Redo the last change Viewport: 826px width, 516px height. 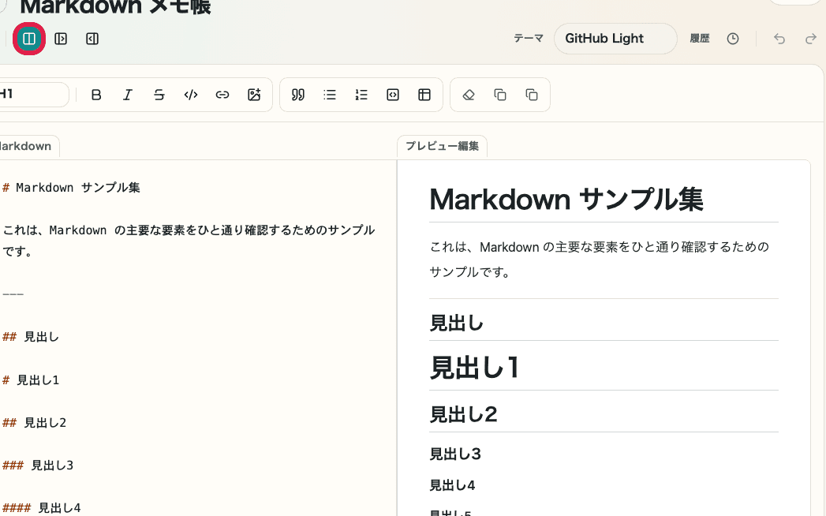[x=811, y=39]
